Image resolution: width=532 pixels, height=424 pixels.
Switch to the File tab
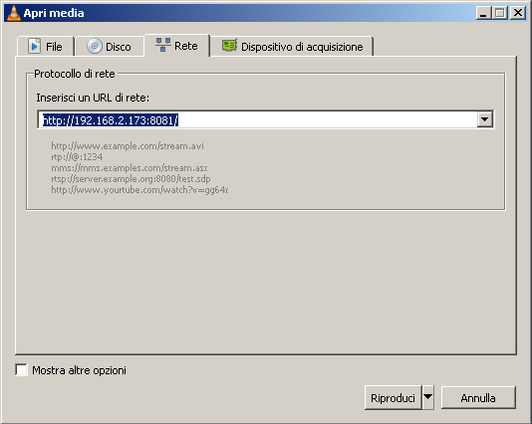click(46, 46)
